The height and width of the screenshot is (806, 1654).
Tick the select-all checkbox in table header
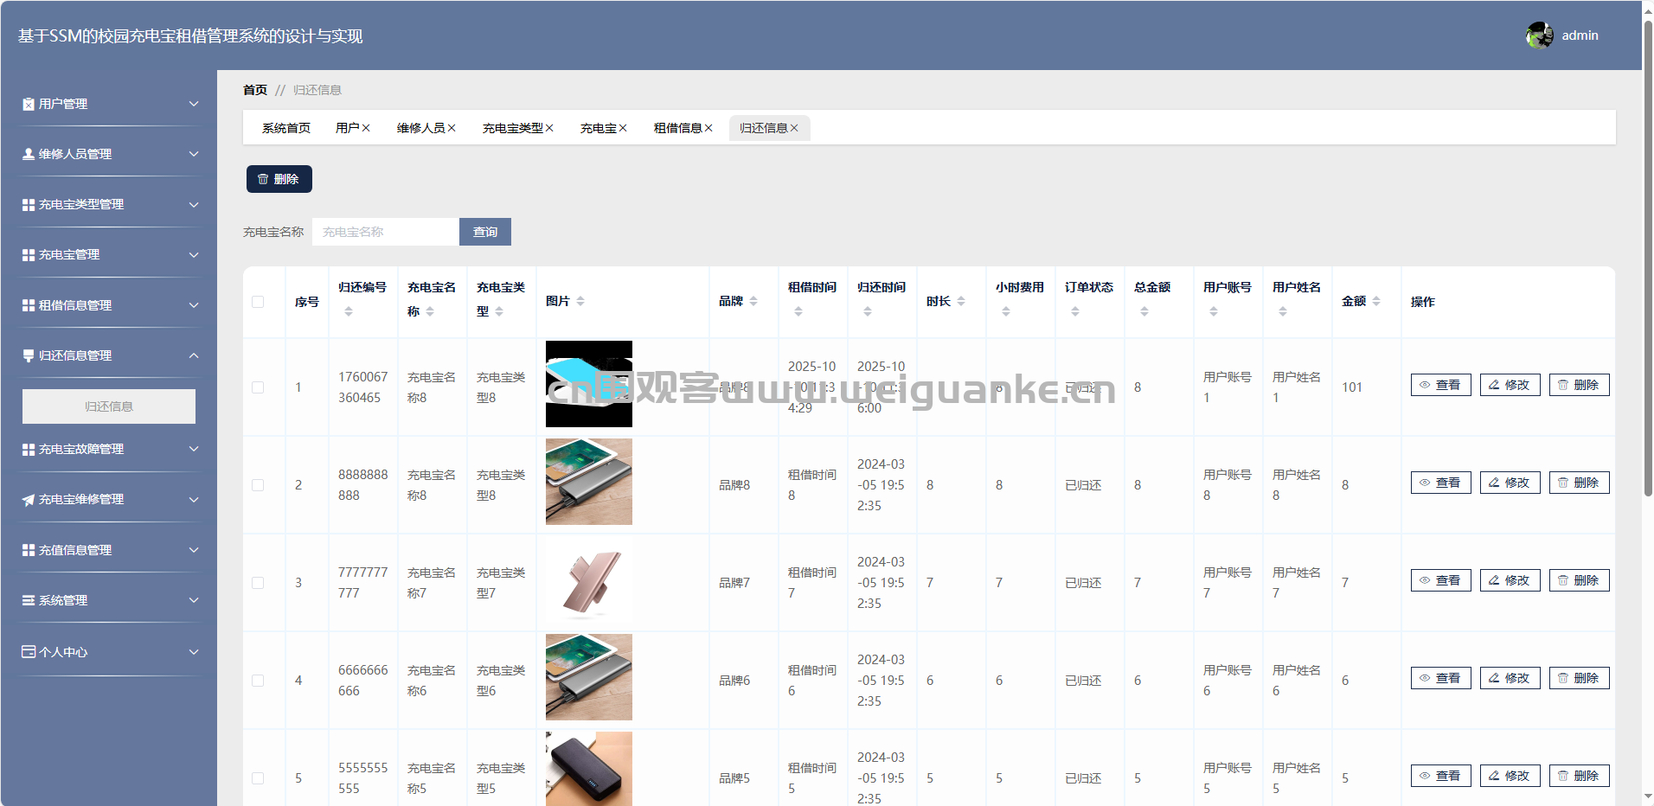point(258,302)
